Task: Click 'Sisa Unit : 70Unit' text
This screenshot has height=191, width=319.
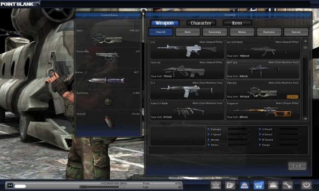Action: [x=161, y=76]
